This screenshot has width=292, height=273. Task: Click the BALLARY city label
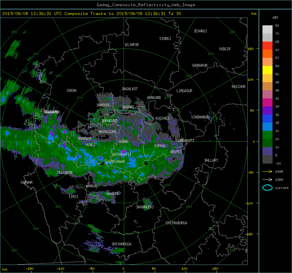(x=211, y=160)
